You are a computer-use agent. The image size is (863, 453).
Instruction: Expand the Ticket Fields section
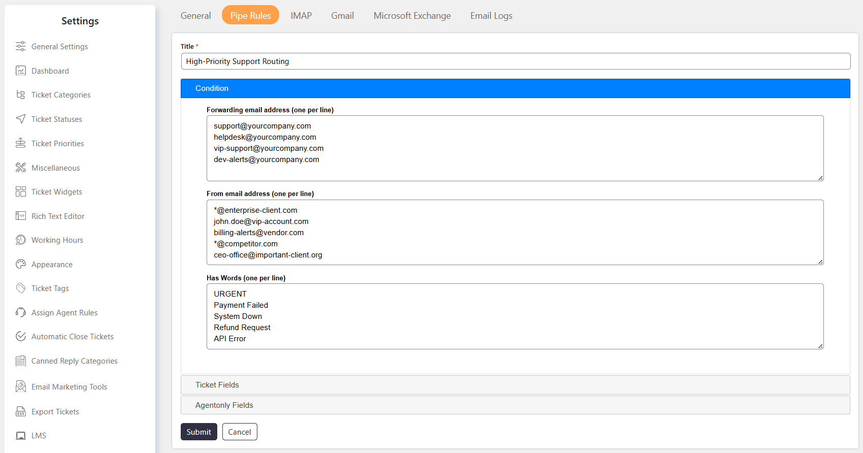[515, 385]
